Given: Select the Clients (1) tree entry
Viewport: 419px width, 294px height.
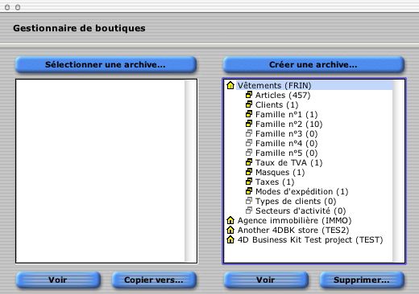Looking at the screenshot, I should coord(276,104).
